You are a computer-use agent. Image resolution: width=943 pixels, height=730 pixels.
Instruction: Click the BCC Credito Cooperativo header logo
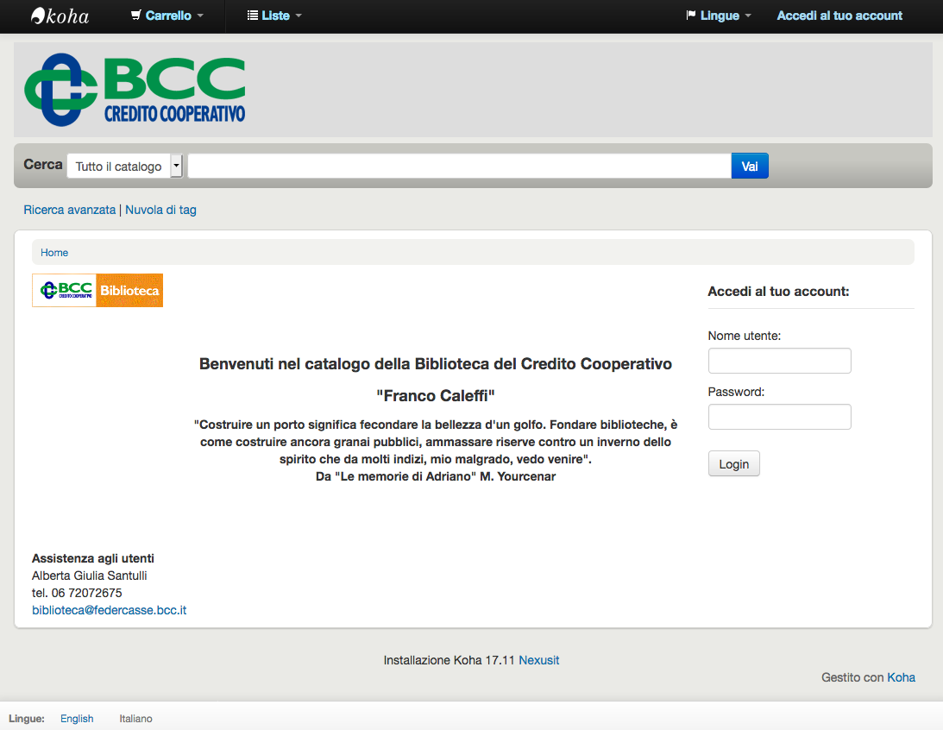click(x=135, y=90)
